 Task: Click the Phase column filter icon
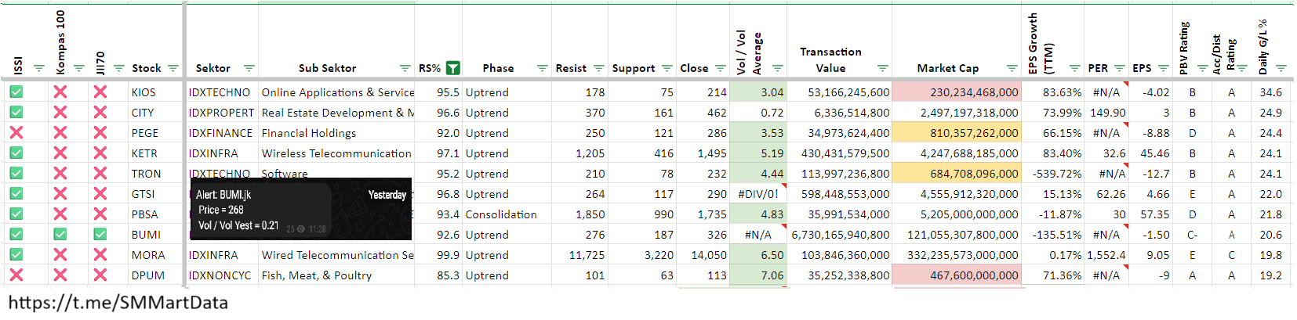pos(542,69)
